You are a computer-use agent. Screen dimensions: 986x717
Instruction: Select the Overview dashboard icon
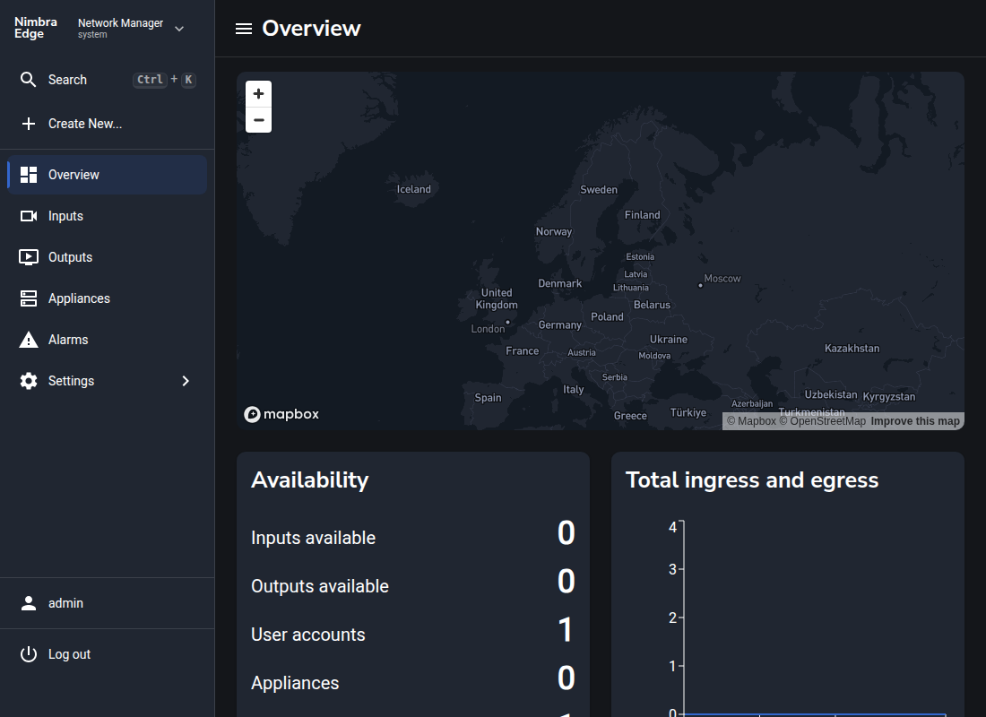[x=29, y=175]
